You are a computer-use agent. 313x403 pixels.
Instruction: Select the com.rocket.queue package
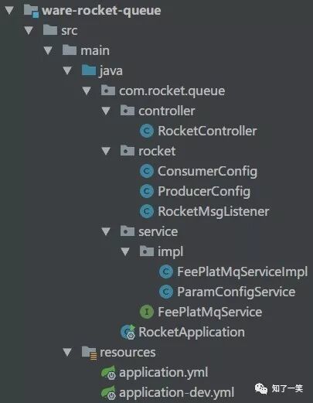click(x=172, y=91)
